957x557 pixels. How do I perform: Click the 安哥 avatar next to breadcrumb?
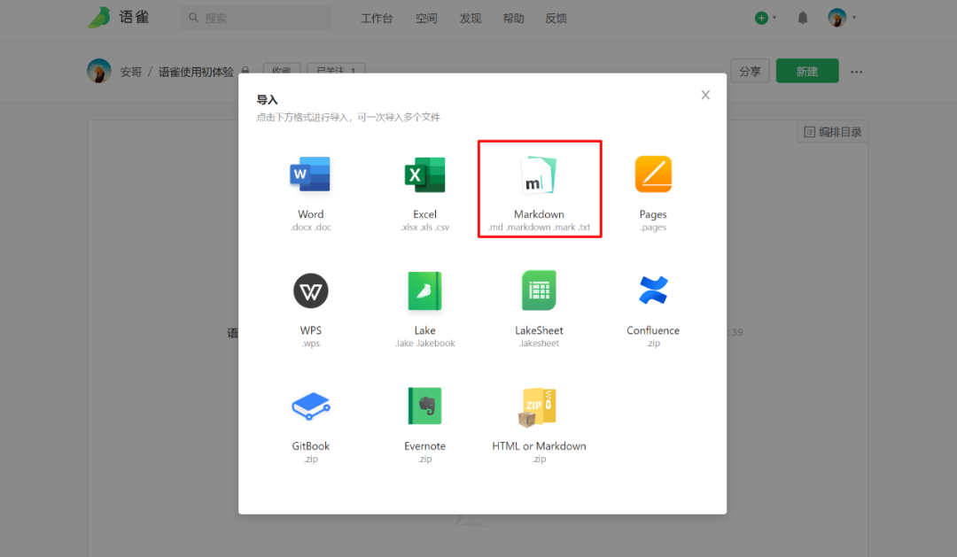[99, 72]
